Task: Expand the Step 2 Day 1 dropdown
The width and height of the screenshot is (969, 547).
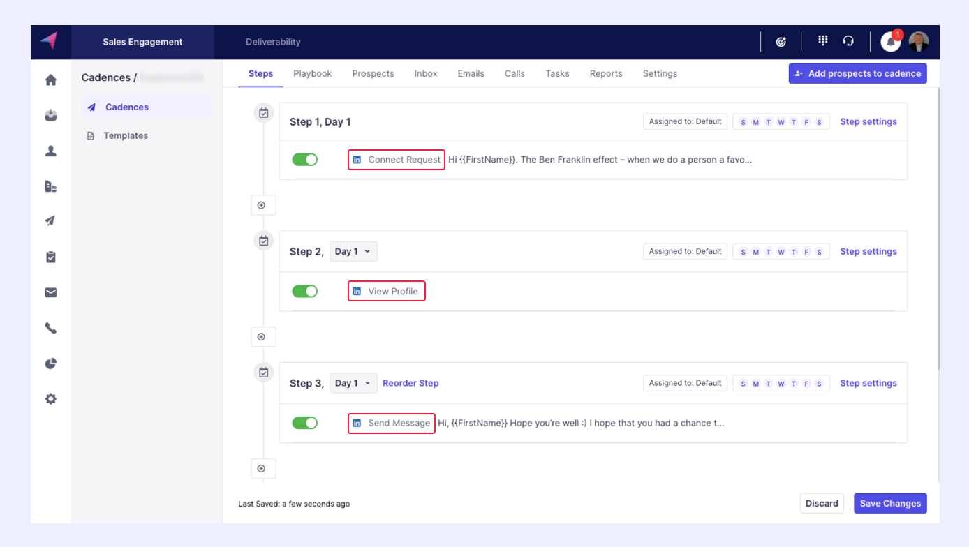Action: point(353,252)
